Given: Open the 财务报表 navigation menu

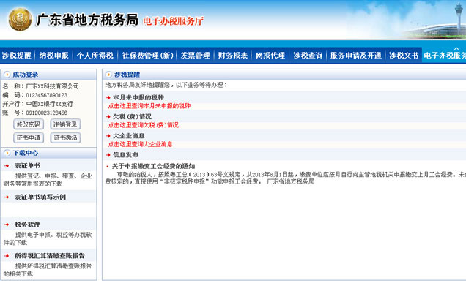Looking at the screenshot, I should coord(233,56).
